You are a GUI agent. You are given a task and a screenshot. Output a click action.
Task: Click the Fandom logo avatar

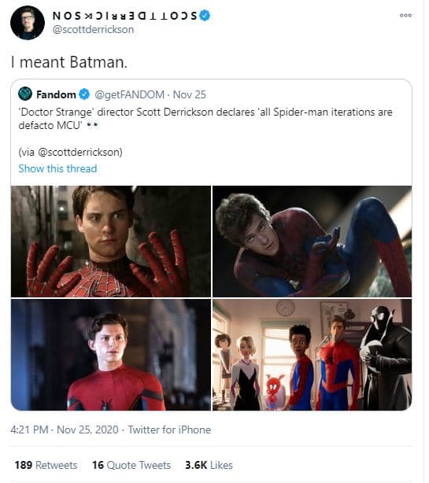point(25,94)
